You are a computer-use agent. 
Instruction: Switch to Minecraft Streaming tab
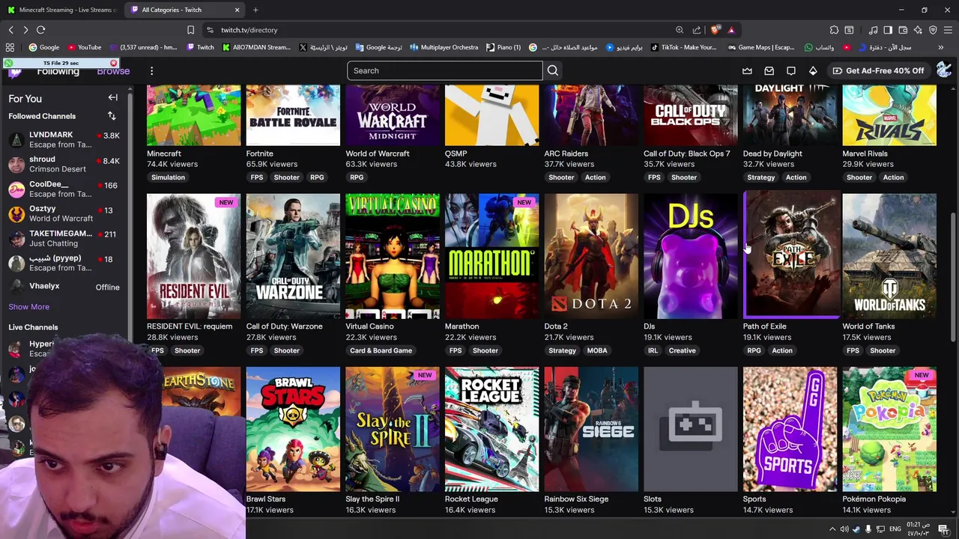coord(62,10)
